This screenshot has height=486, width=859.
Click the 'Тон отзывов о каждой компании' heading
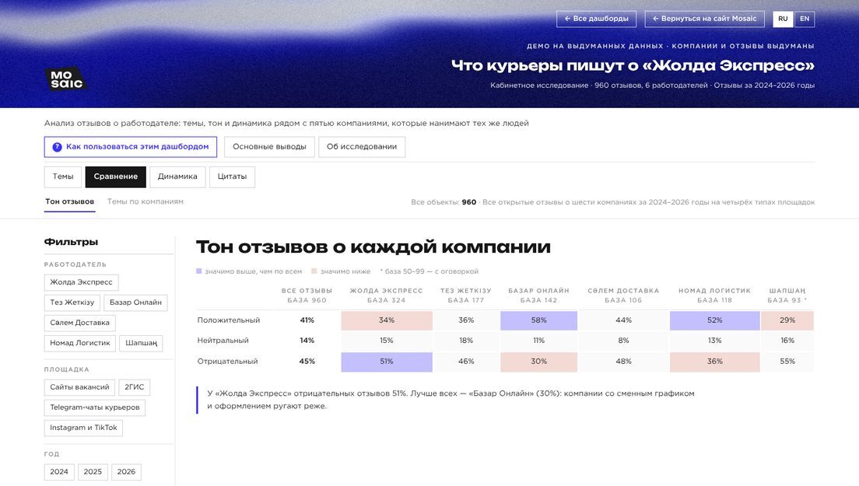pyautogui.click(x=373, y=247)
